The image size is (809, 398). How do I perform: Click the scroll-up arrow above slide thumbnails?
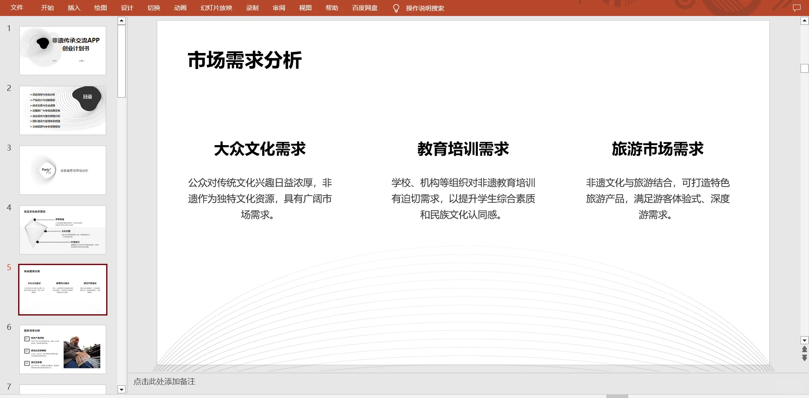pyautogui.click(x=121, y=20)
